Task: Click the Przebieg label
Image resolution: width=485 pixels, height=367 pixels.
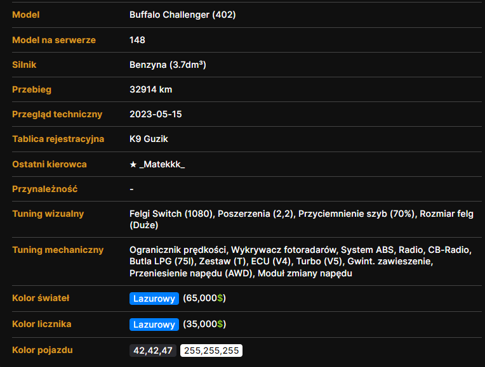Action: point(32,89)
